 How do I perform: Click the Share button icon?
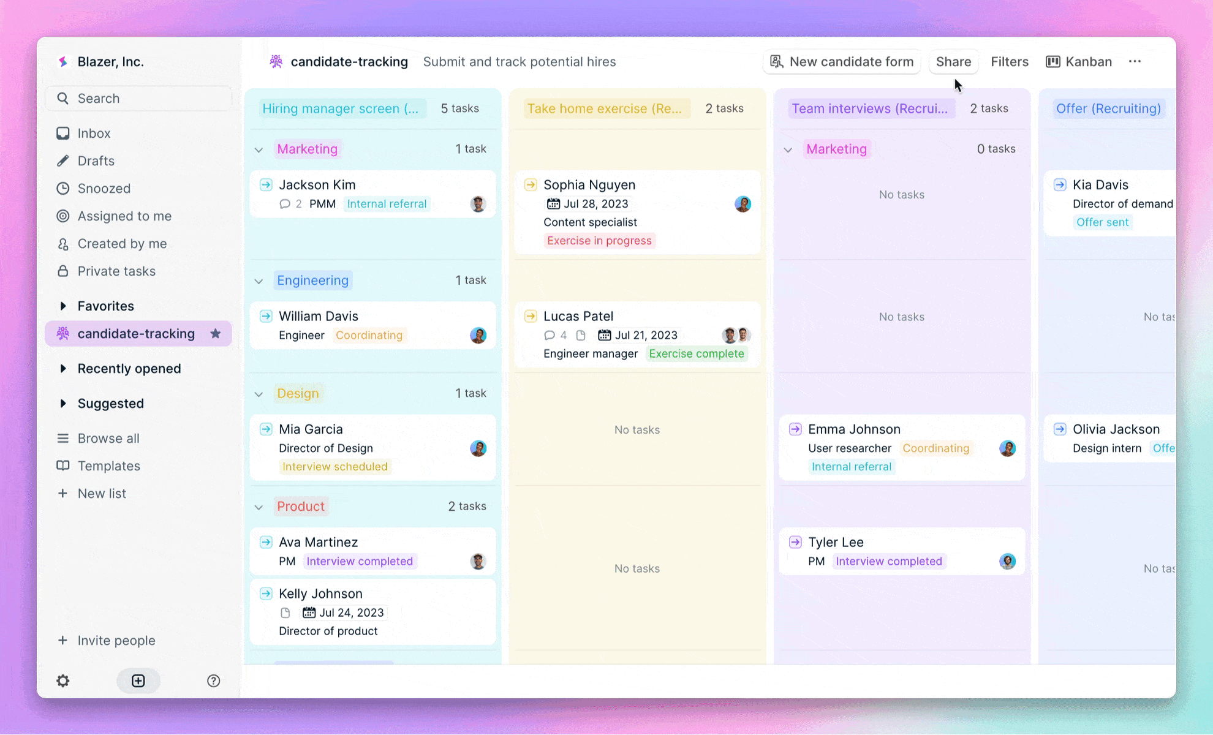coord(954,61)
